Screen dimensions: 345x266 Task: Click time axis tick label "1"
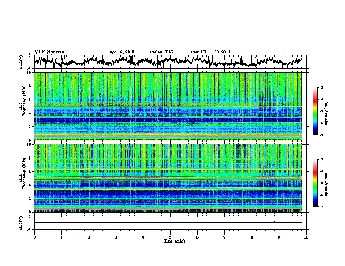click(61, 237)
